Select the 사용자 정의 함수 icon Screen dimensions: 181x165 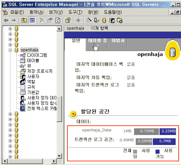23,103
